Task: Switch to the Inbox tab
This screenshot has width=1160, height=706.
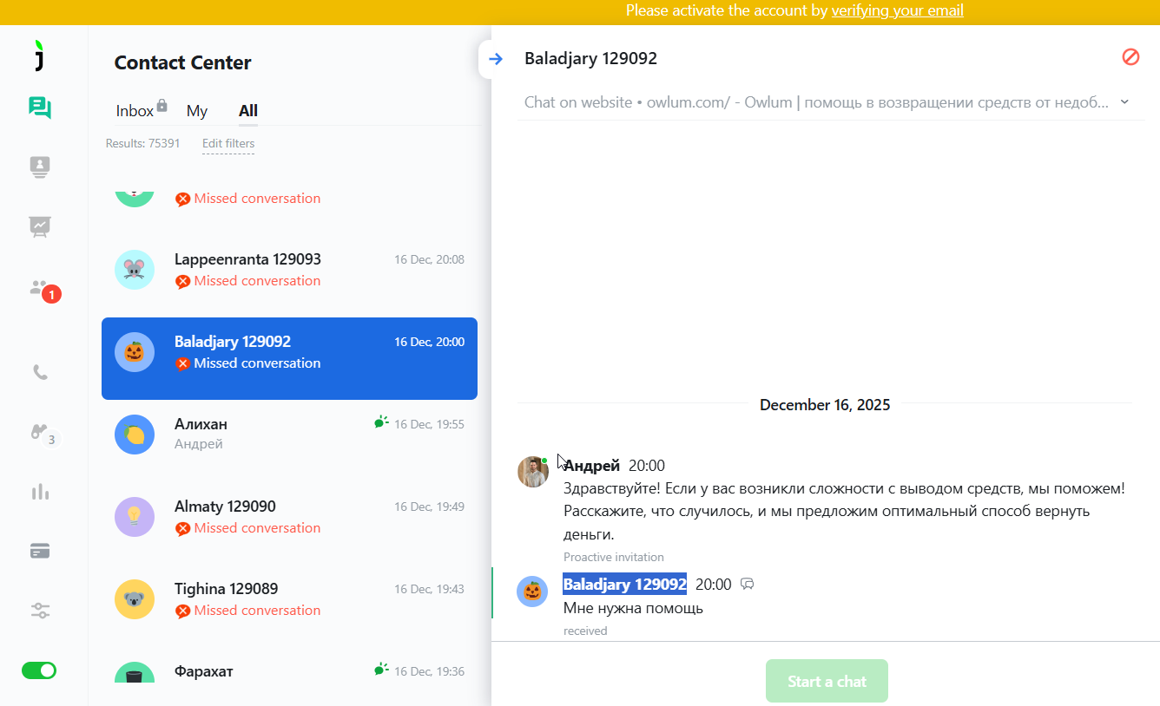Action: pos(135,111)
